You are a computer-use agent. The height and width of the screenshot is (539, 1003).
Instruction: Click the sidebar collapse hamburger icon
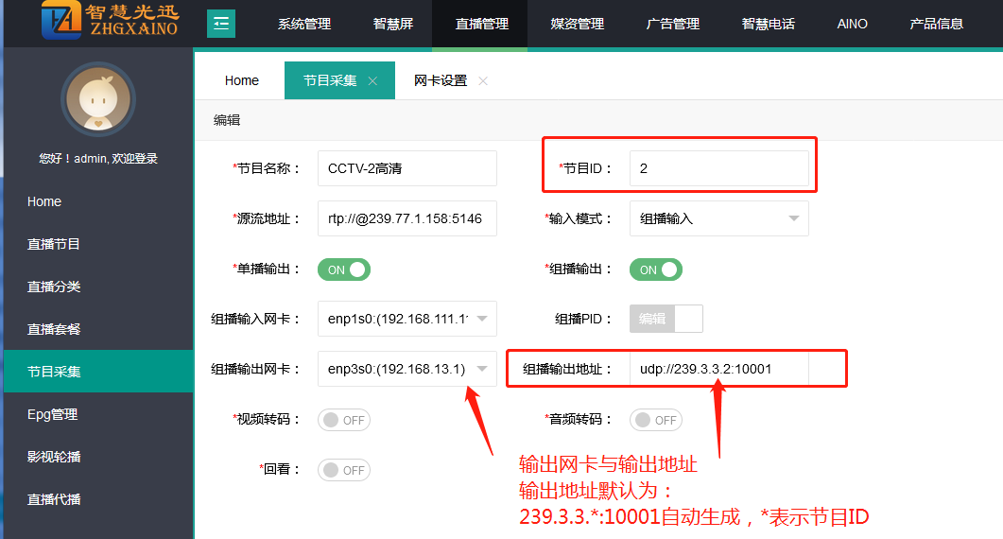(221, 24)
